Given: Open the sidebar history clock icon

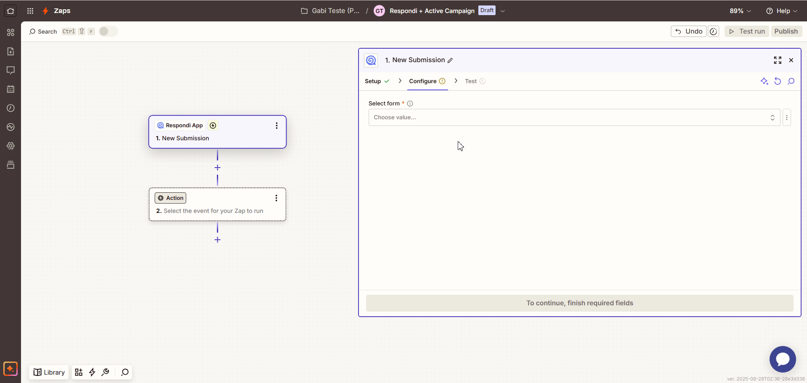Looking at the screenshot, I should [11, 108].
